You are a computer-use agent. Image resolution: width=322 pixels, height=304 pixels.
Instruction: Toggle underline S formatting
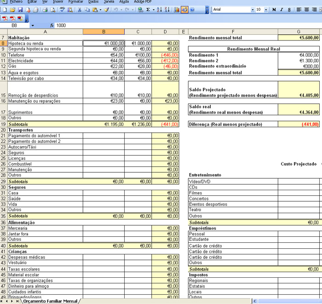click(289, 10)
